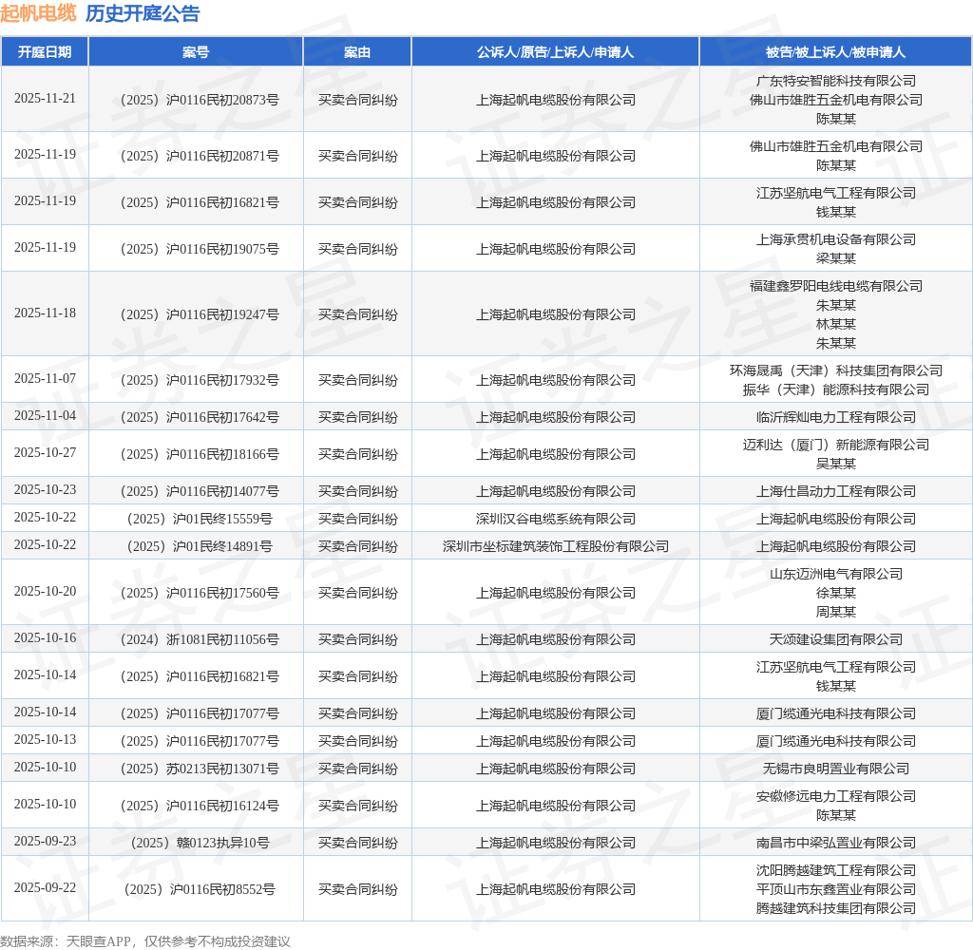This screenshot has height=950, width=973.
Task: Click the 数据来源 天眼查APP footer note
Action: [145, 941]
